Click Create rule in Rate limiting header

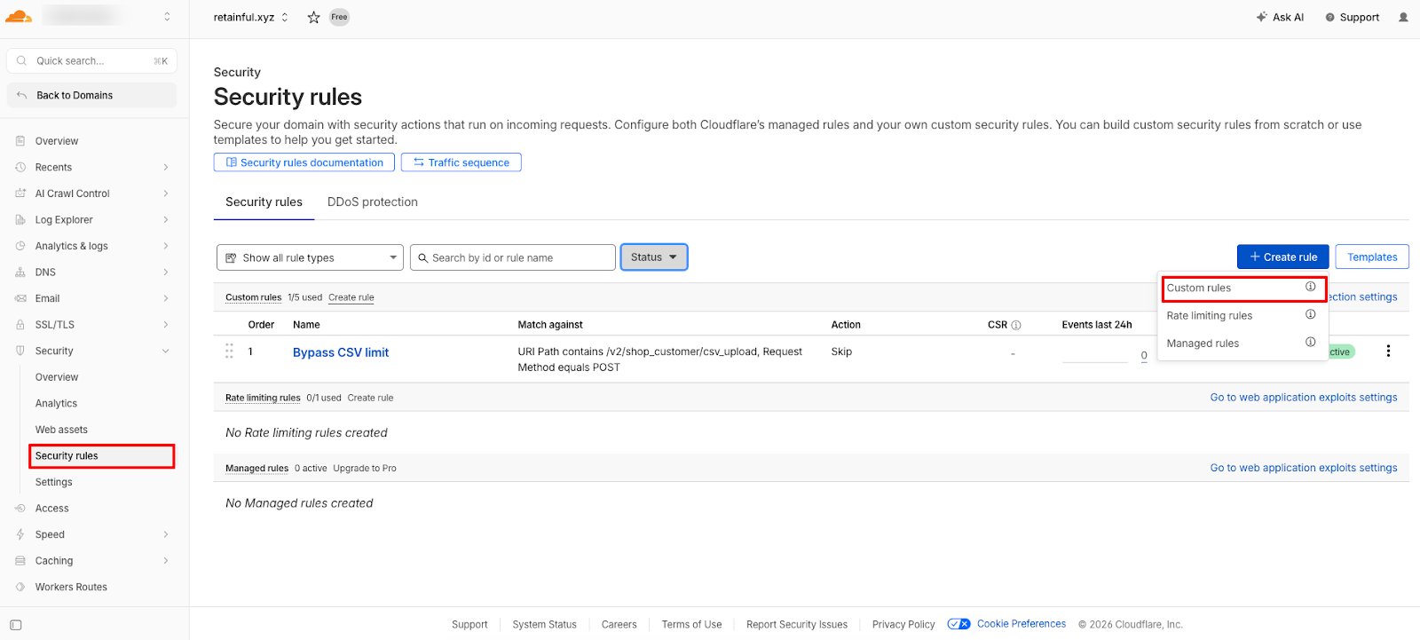[370, 398]
